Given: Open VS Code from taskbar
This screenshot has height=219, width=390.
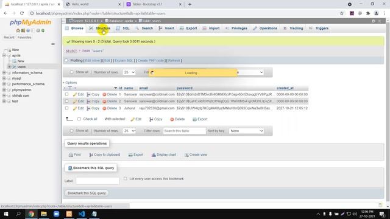Looking at the screenshot, I should 82,214.
